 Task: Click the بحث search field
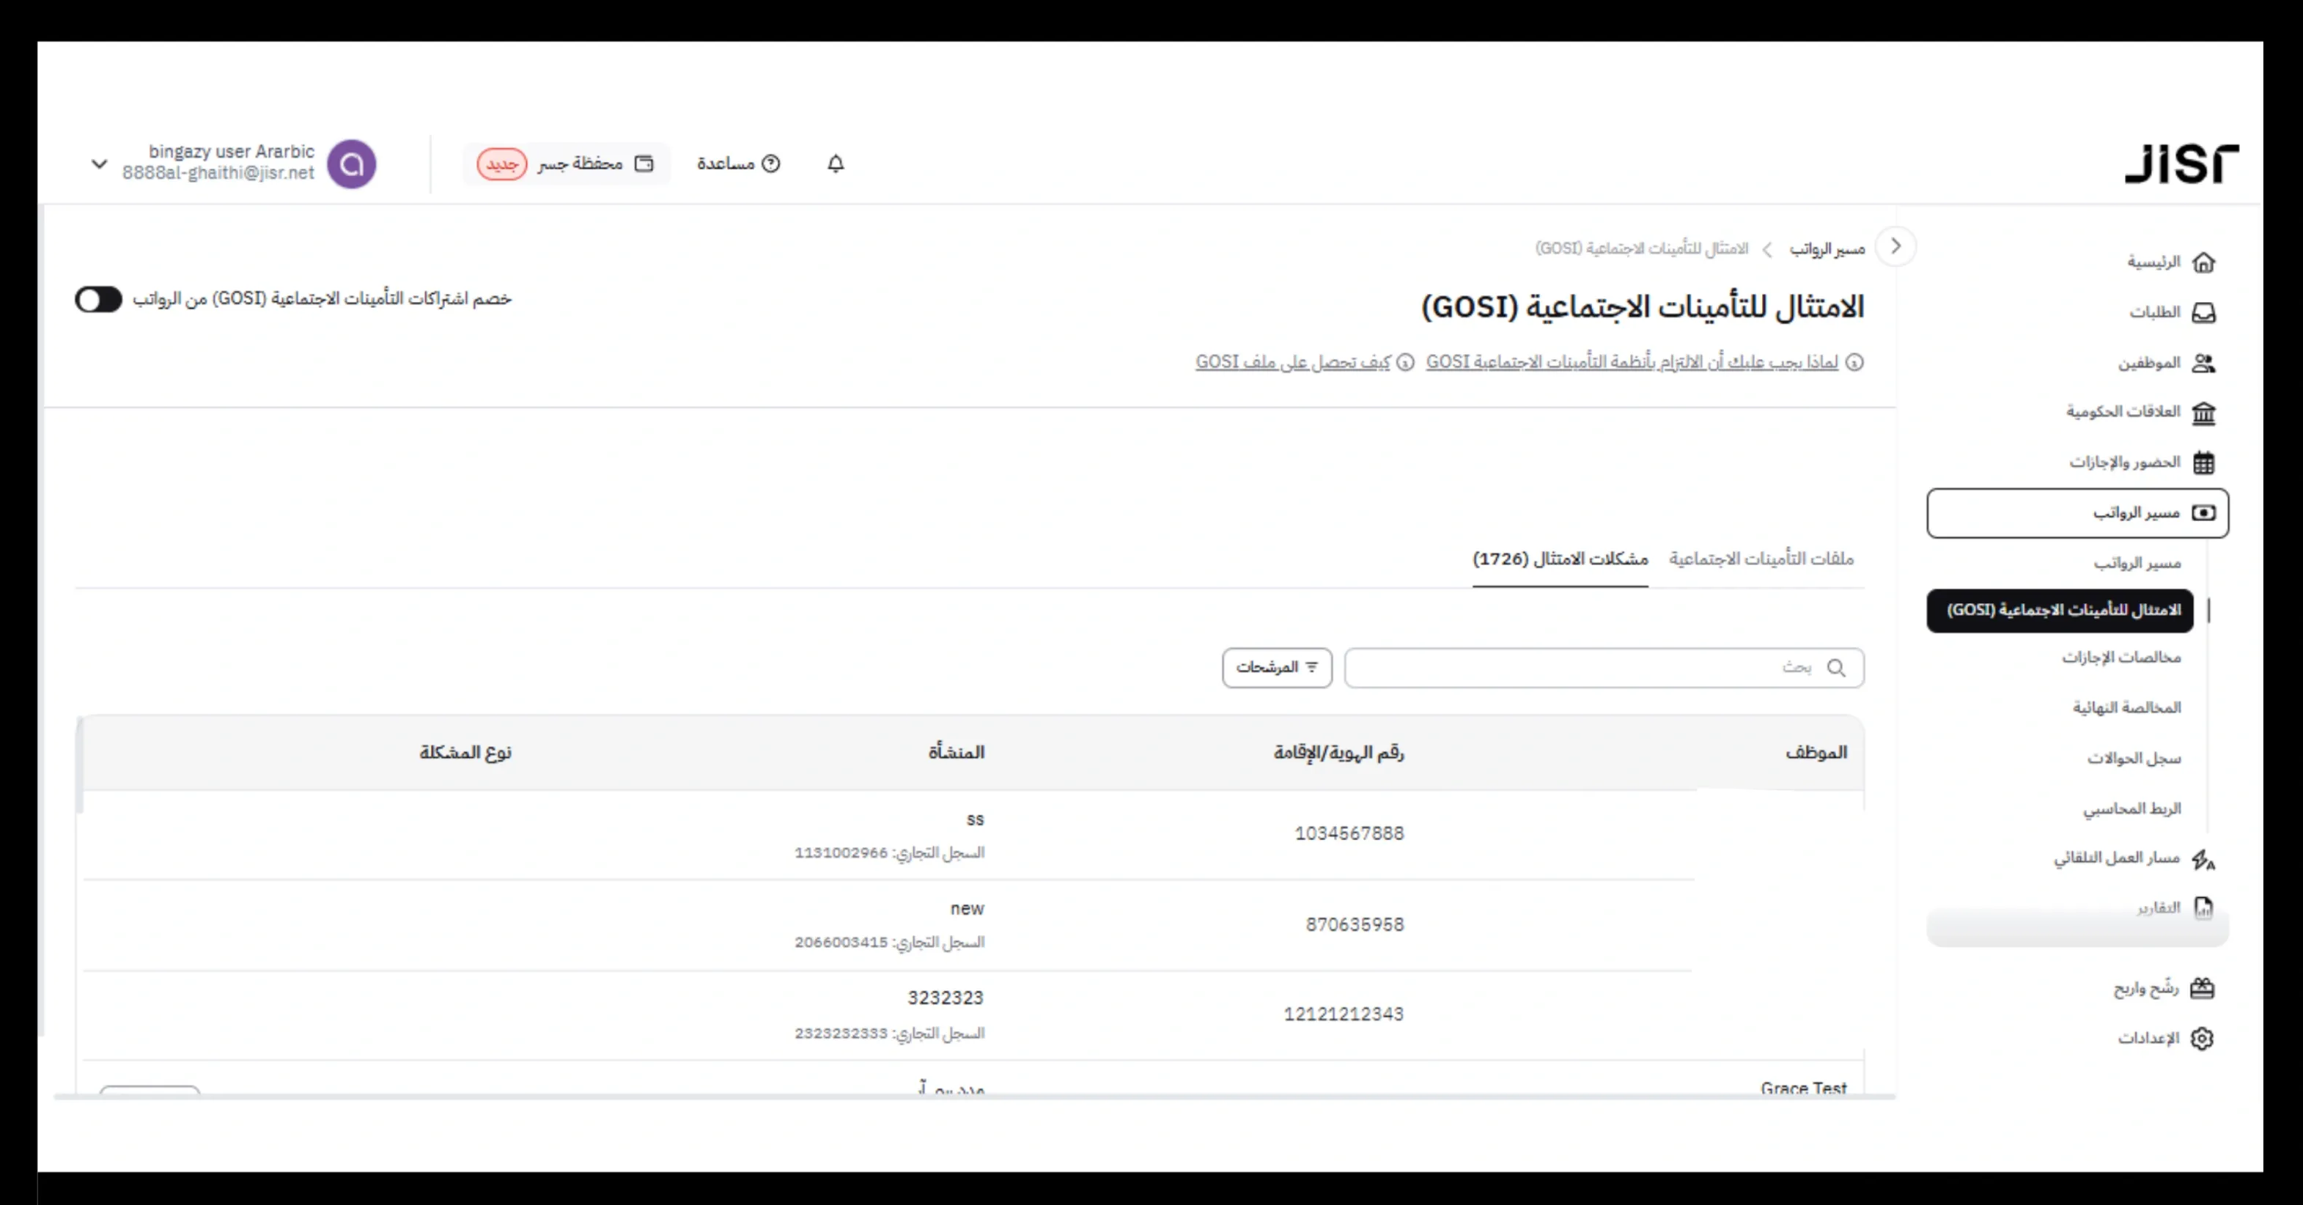pyautogui.click(x=1600, y=668)
